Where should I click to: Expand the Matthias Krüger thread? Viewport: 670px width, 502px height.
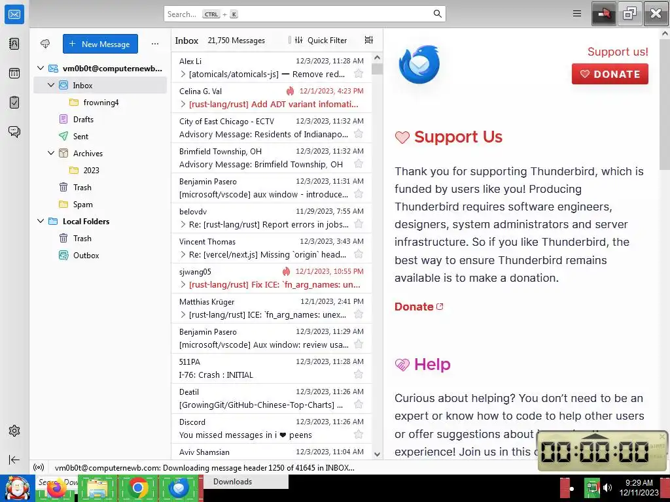point(183,314)
